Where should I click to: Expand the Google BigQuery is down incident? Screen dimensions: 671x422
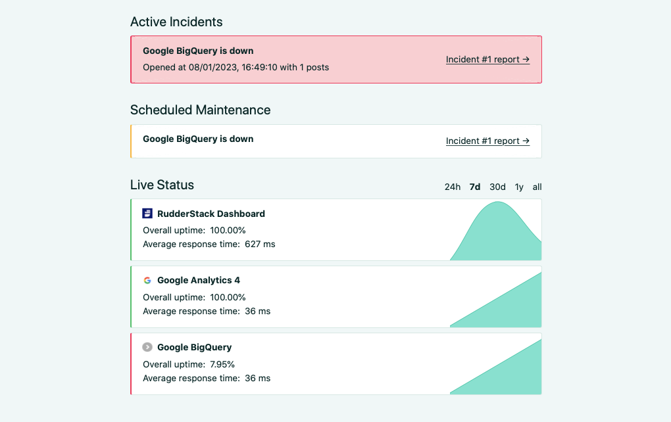tap(197, 51)
